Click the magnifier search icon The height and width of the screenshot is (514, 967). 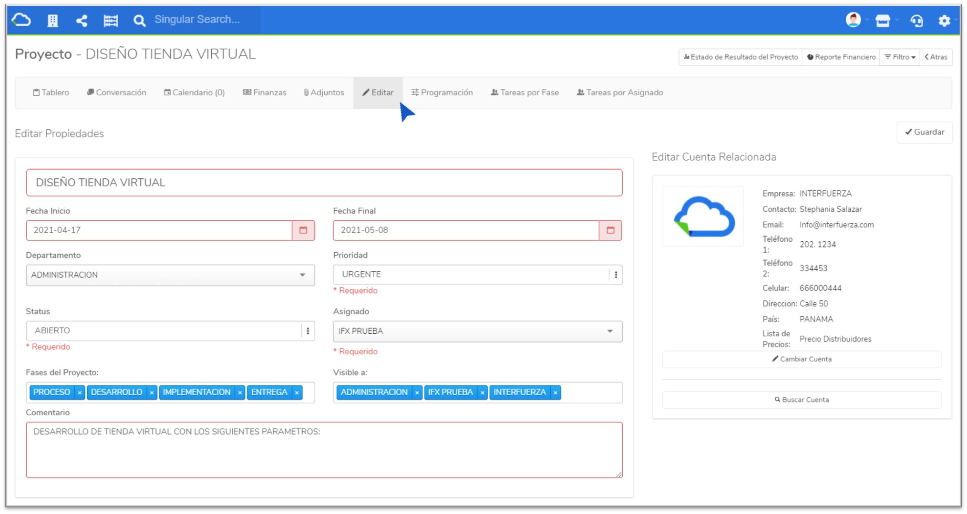[x=139, y=21]
